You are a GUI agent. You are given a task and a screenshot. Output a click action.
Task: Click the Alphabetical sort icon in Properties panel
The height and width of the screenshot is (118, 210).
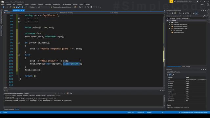tap(170, 75)
